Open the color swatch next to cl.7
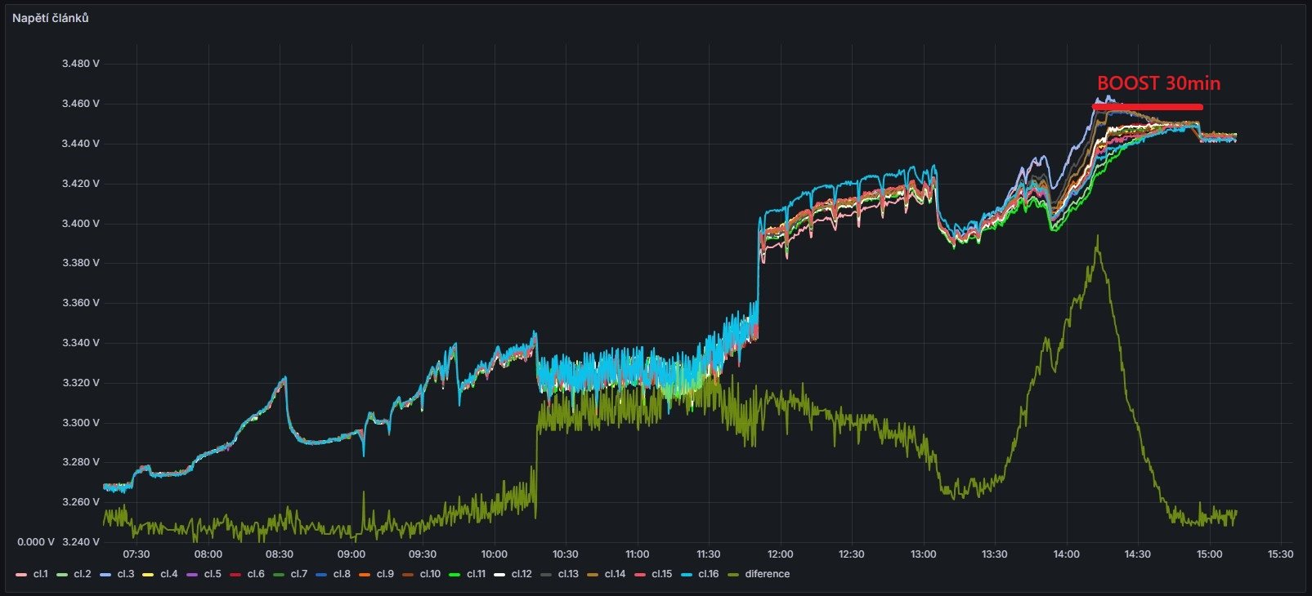The width and height of the screenshot is (1312, 596). [x=279, y=575]
